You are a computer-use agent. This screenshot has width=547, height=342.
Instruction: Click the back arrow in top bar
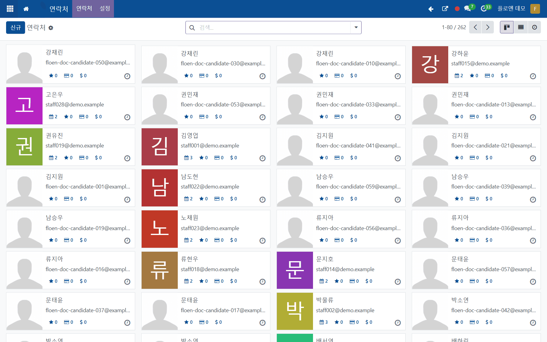(431, 9)
